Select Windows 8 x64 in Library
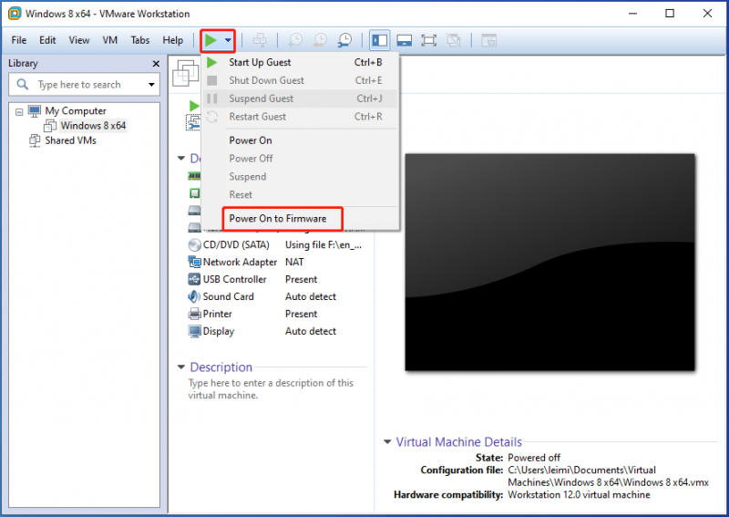This screenshot has width=729, height=517. [93, 126]
